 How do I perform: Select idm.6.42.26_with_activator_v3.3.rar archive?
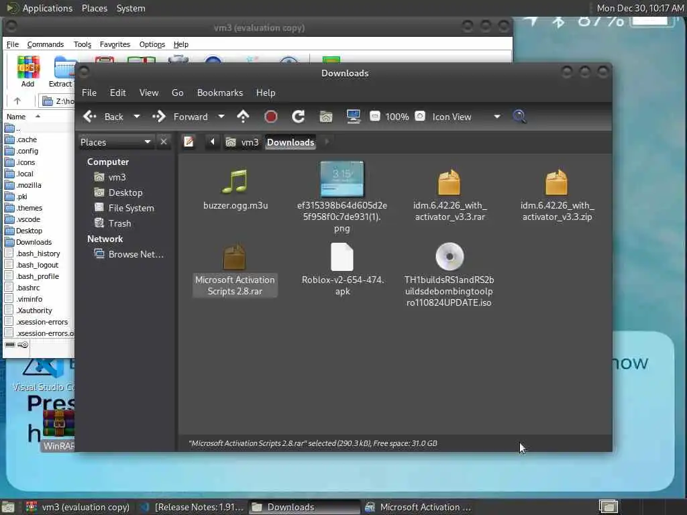[x=450, y=195]
